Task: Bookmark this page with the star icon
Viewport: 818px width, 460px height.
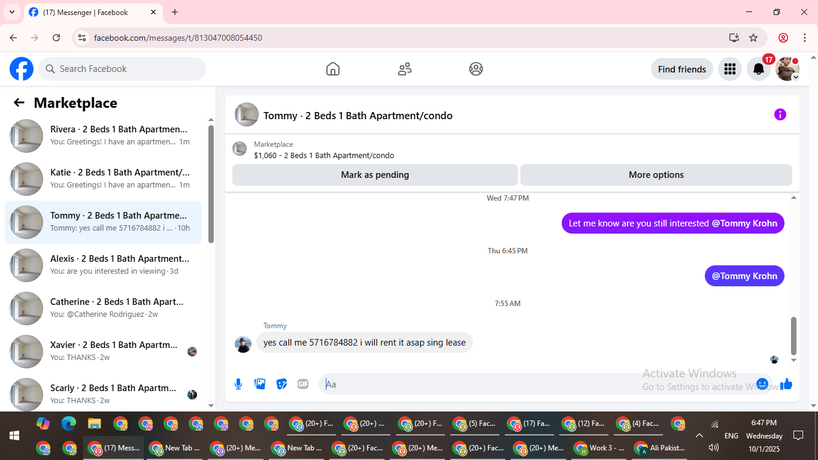Action: point(753,38)
